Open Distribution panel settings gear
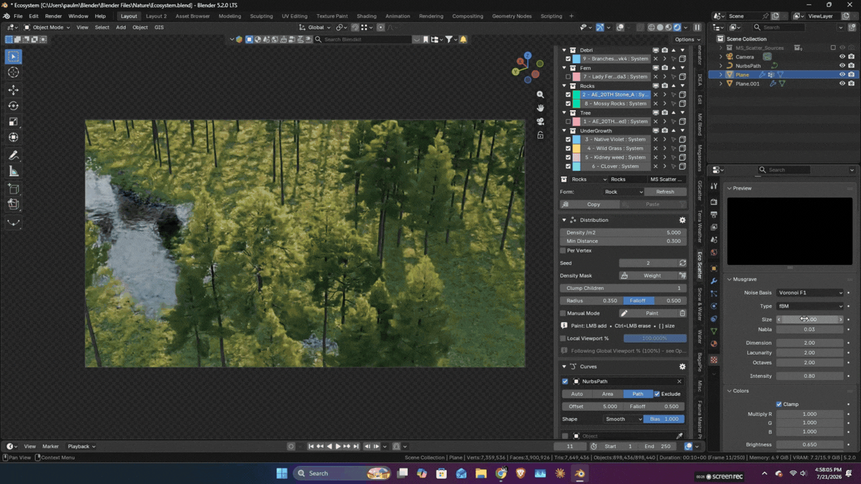 [x=682, y=220]
